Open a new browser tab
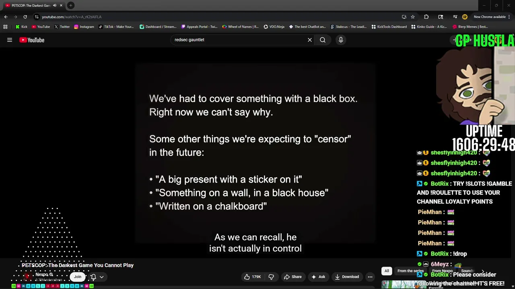This screenshot has width=515, height=289. pos(71,6)
